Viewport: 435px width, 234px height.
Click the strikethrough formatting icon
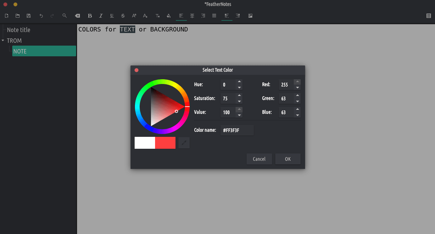point(123,16)
